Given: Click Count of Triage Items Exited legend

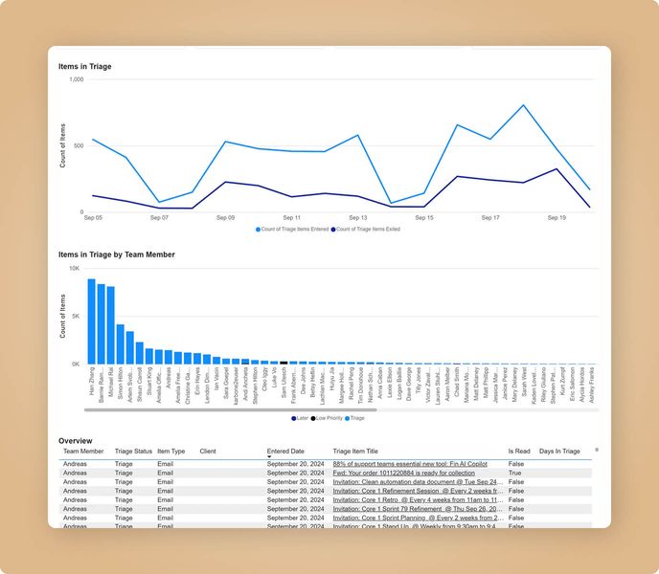Looking at the screenshot, I should pyautogui.click(x=365, y=230).
